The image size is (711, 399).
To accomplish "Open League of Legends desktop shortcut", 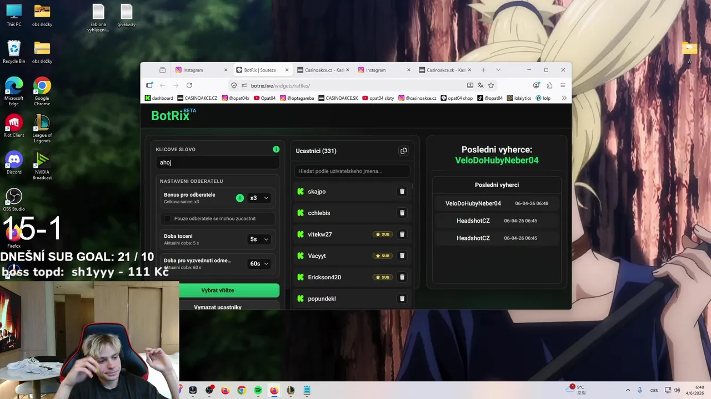I will click(x=42, y=129).
